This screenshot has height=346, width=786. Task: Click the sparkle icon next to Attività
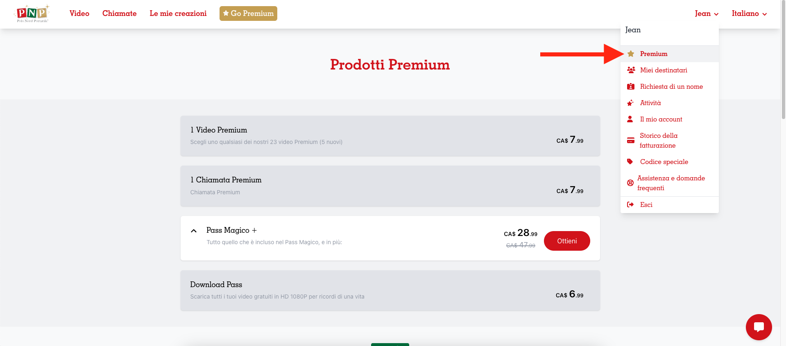point(630,103)
